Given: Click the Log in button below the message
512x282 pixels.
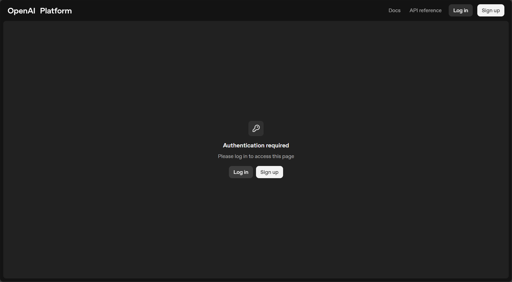Looking at the screenshot, I should (x=241, y=172).
